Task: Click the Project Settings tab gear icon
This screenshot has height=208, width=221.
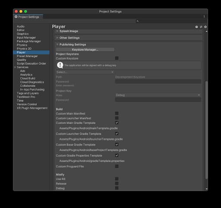Action: (16, 17)
